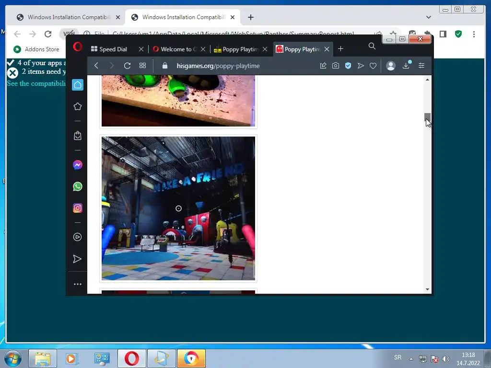The width and height of the screenshot is (491, 368).
Task: Open the Opera menu logo
Action: pyautogui.click(x=77, y=47)
